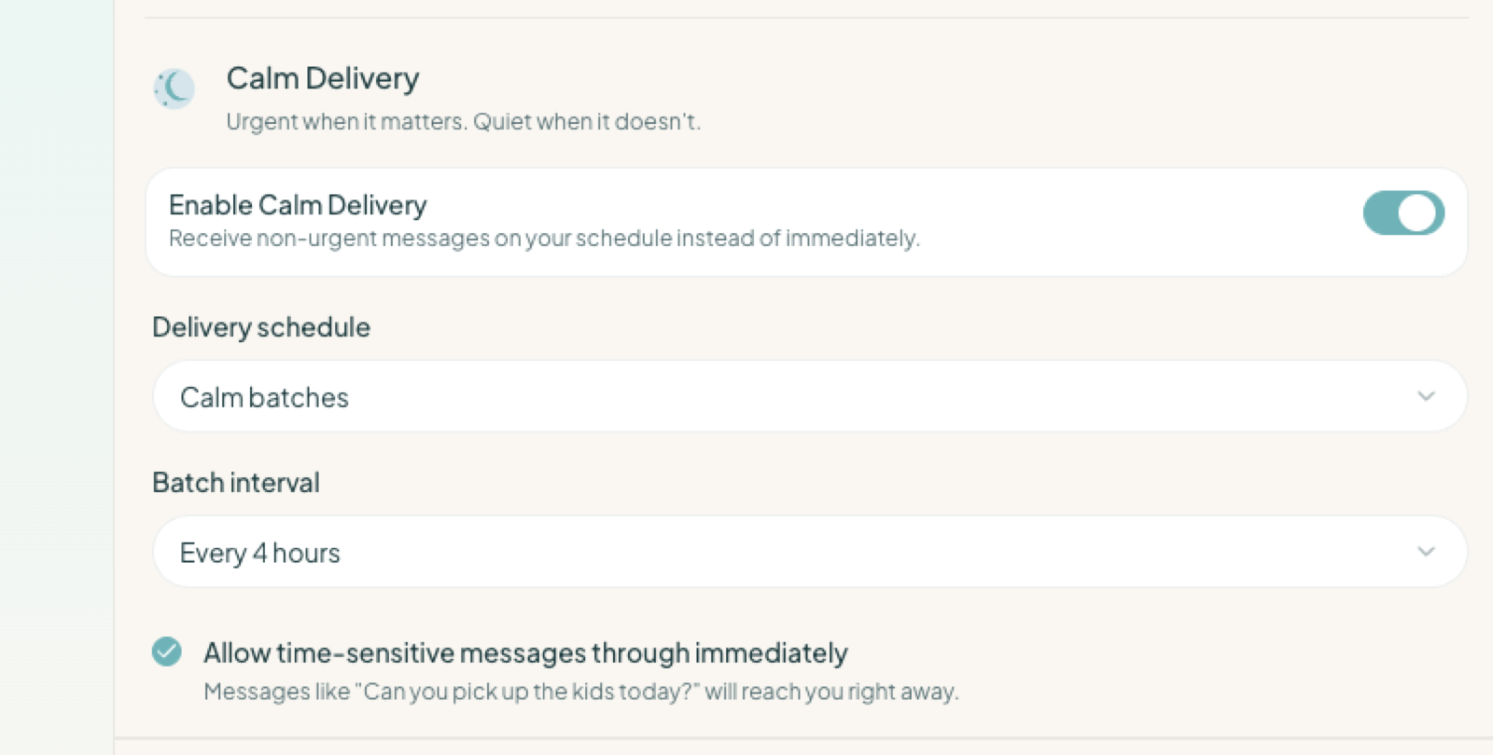Click the toggle knob on Calm Delivery switch

point(1418,213)
